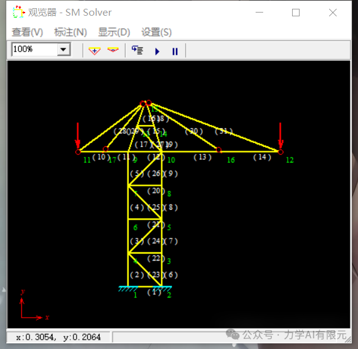
Task: Click the zoom-out triangle minus icon
Action: pos(113,50)
